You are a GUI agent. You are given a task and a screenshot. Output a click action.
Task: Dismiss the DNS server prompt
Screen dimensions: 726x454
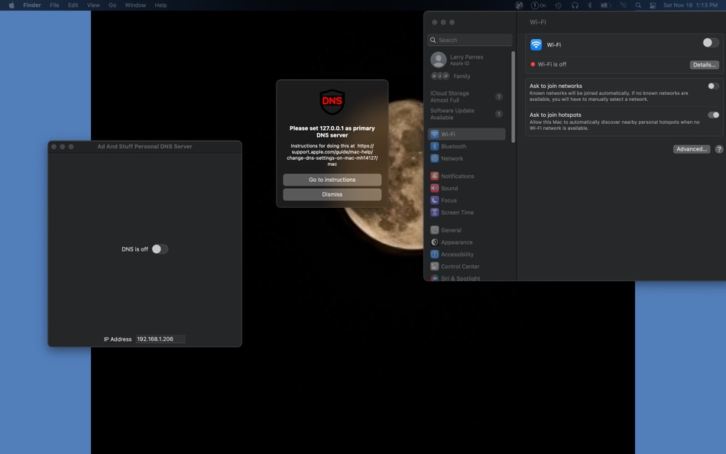pyautogui.click(x=332, y=194)
